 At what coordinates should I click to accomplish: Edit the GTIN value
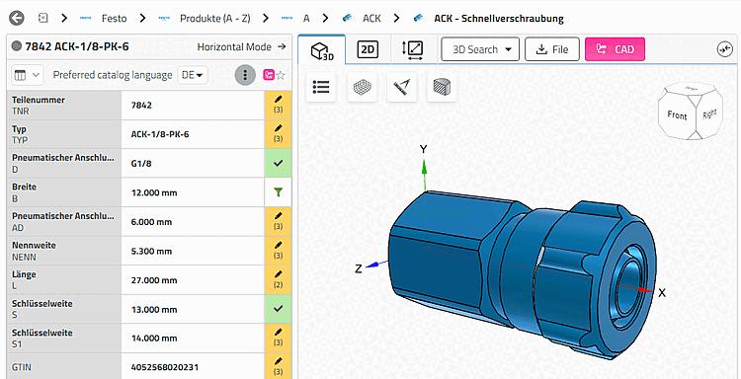tap(278, 367)
